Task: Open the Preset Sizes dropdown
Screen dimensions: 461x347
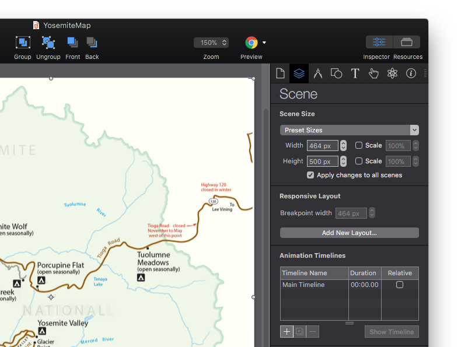Action: tap(349, 130)
